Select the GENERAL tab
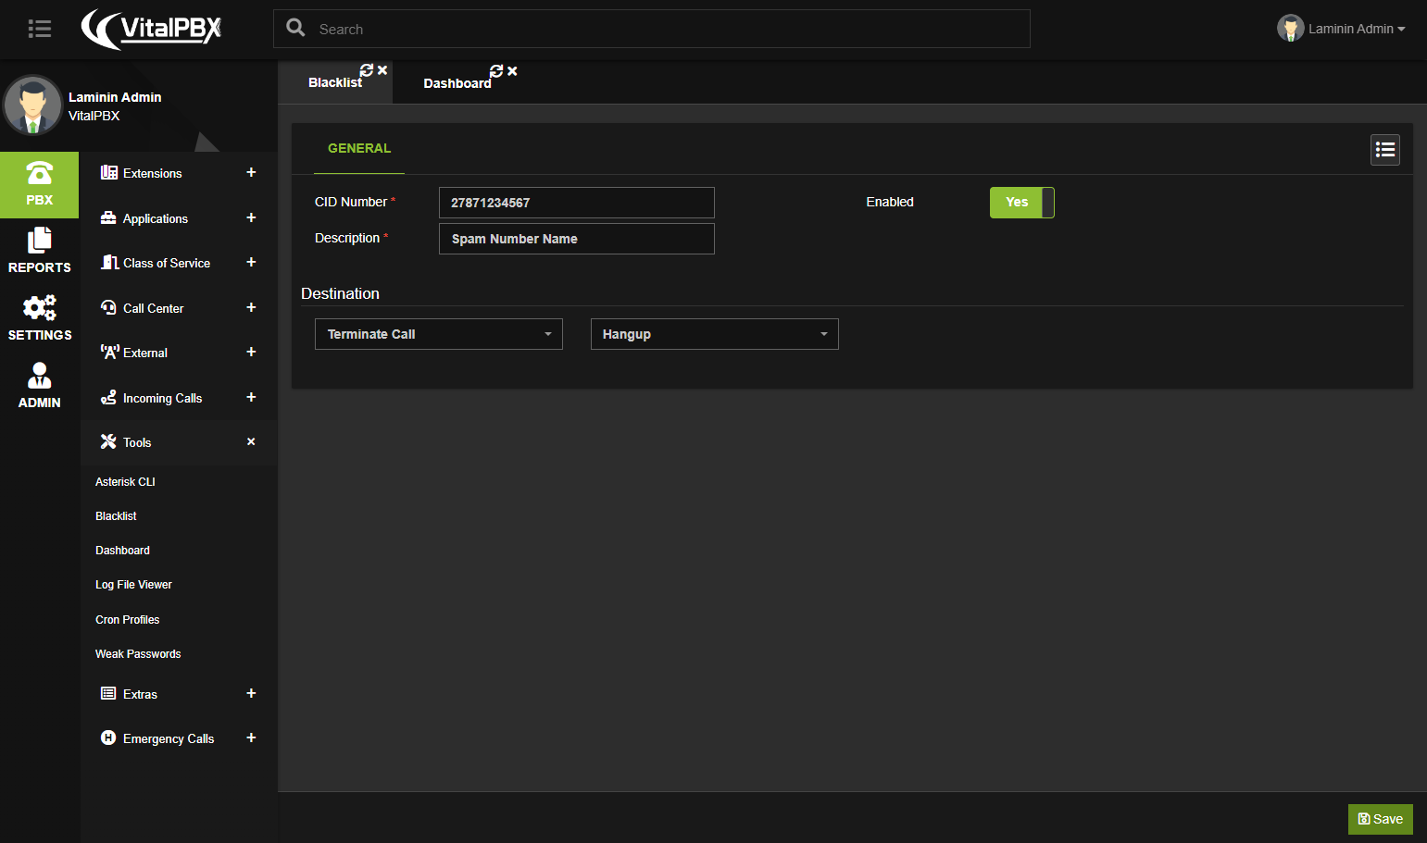This screenshot has height=843, width=1427. [359, 148]
